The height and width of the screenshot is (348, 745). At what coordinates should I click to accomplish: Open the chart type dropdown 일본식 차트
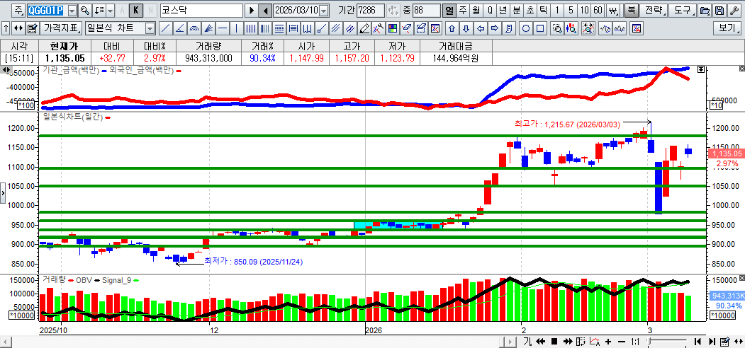coord(150,28)
